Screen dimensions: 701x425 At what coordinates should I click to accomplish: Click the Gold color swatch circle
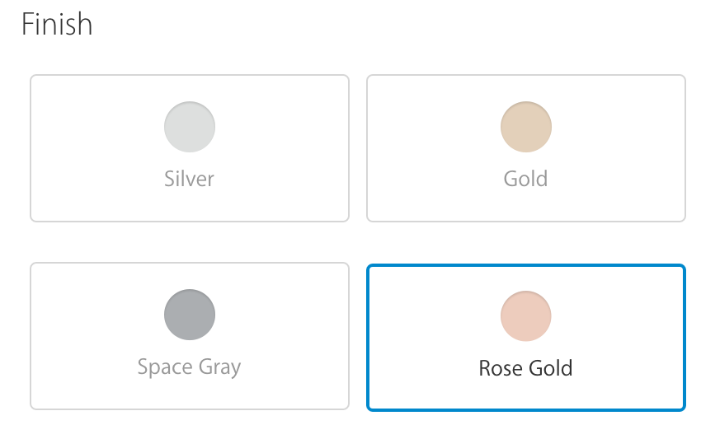[526, 127]
